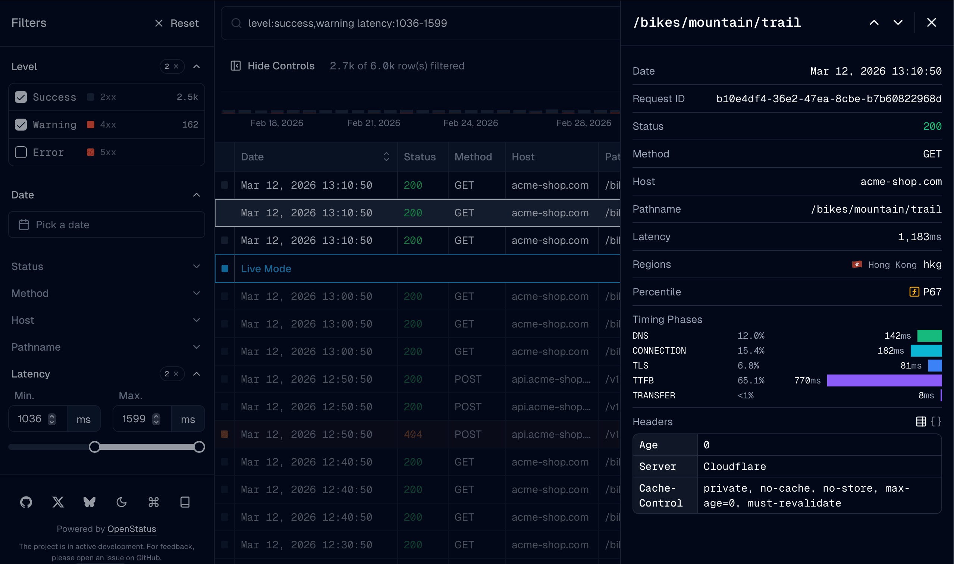954x564 pixels.
Task: Open the GitHub icon link
Action: coord(26,502)
